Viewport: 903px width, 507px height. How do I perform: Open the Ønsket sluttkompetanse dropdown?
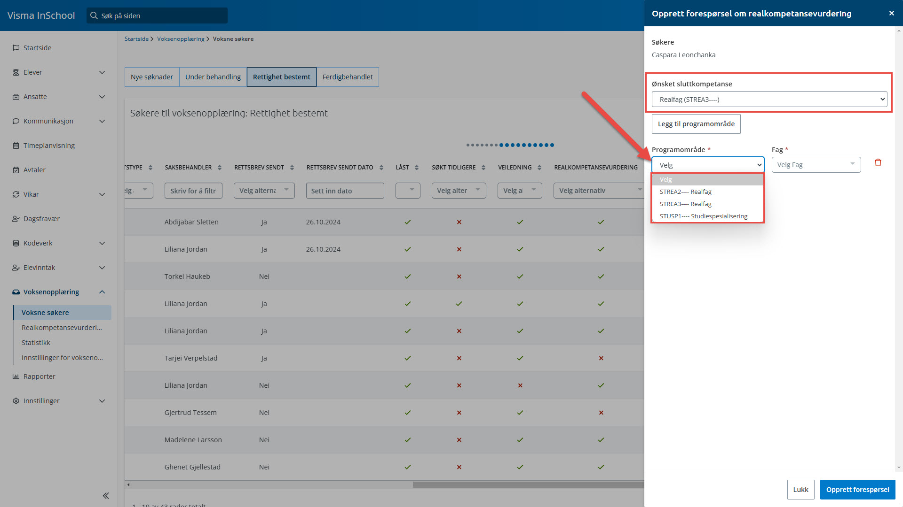click(x=769, y=100)
